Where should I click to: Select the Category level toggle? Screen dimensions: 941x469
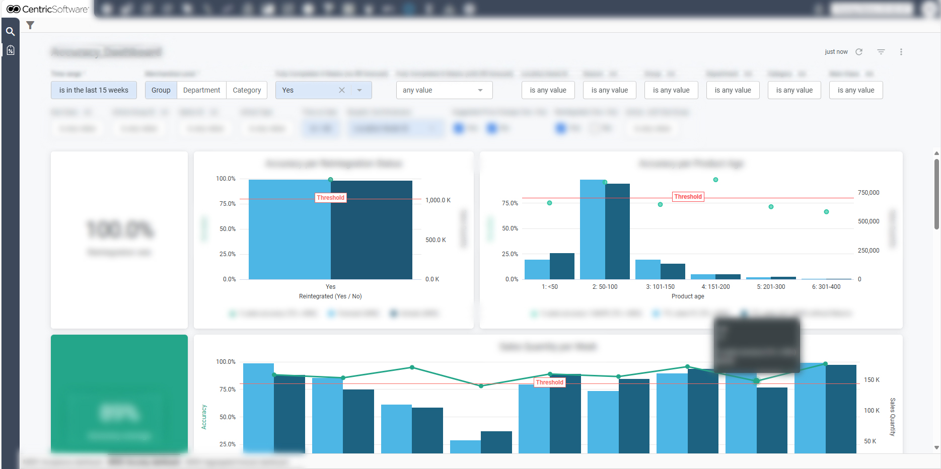coord(247,90)
